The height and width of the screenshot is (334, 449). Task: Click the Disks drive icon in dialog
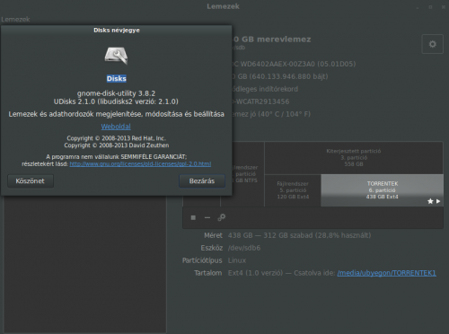click(116, 56)
